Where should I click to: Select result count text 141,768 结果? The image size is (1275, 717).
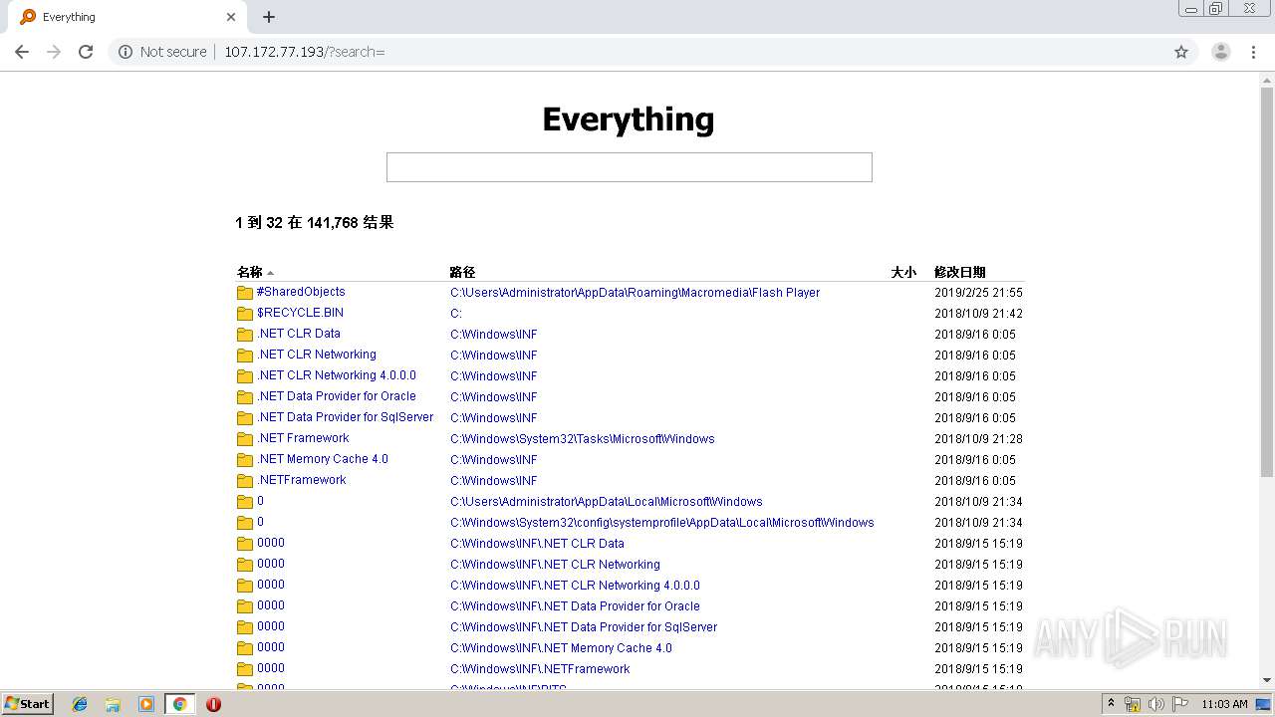(351, 223)
